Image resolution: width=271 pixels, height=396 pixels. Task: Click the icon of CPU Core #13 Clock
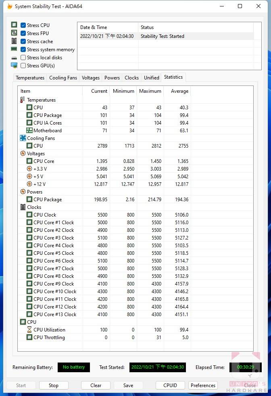point(29,314)
